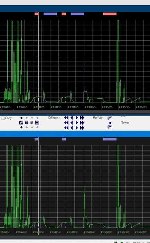Click address 195AC0 in lower graph axis
The image size is (150, 243).
pyautogui.click(x=21, y=232)
